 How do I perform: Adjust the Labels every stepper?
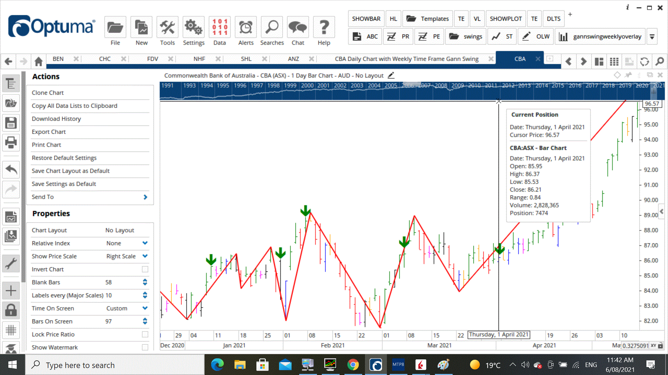click(145, 295)
